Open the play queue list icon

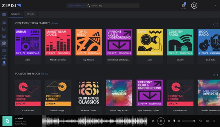201,121
